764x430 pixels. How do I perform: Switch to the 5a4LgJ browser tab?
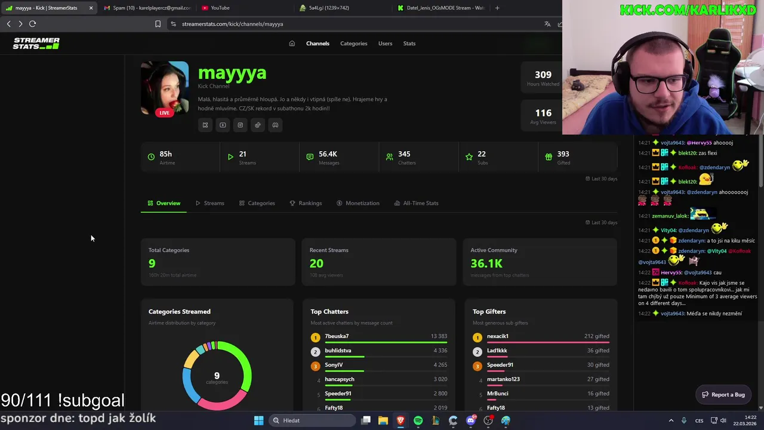pyautogui.click(x=343, y=8)
